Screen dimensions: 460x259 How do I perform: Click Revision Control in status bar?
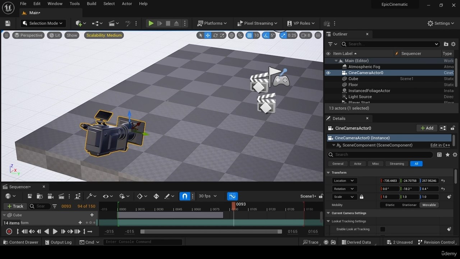tap(436, 242)
